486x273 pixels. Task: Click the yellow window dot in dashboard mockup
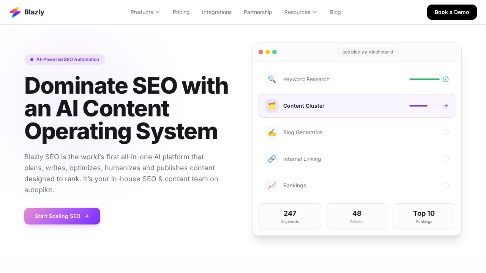(x=268, y=52)
